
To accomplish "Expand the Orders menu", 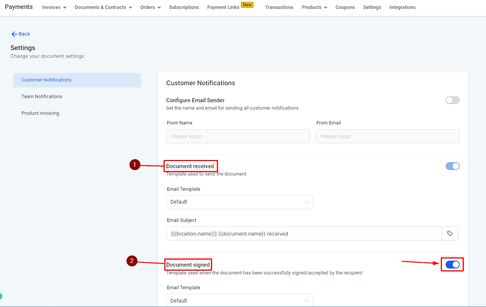I will [x=151, y=7].
